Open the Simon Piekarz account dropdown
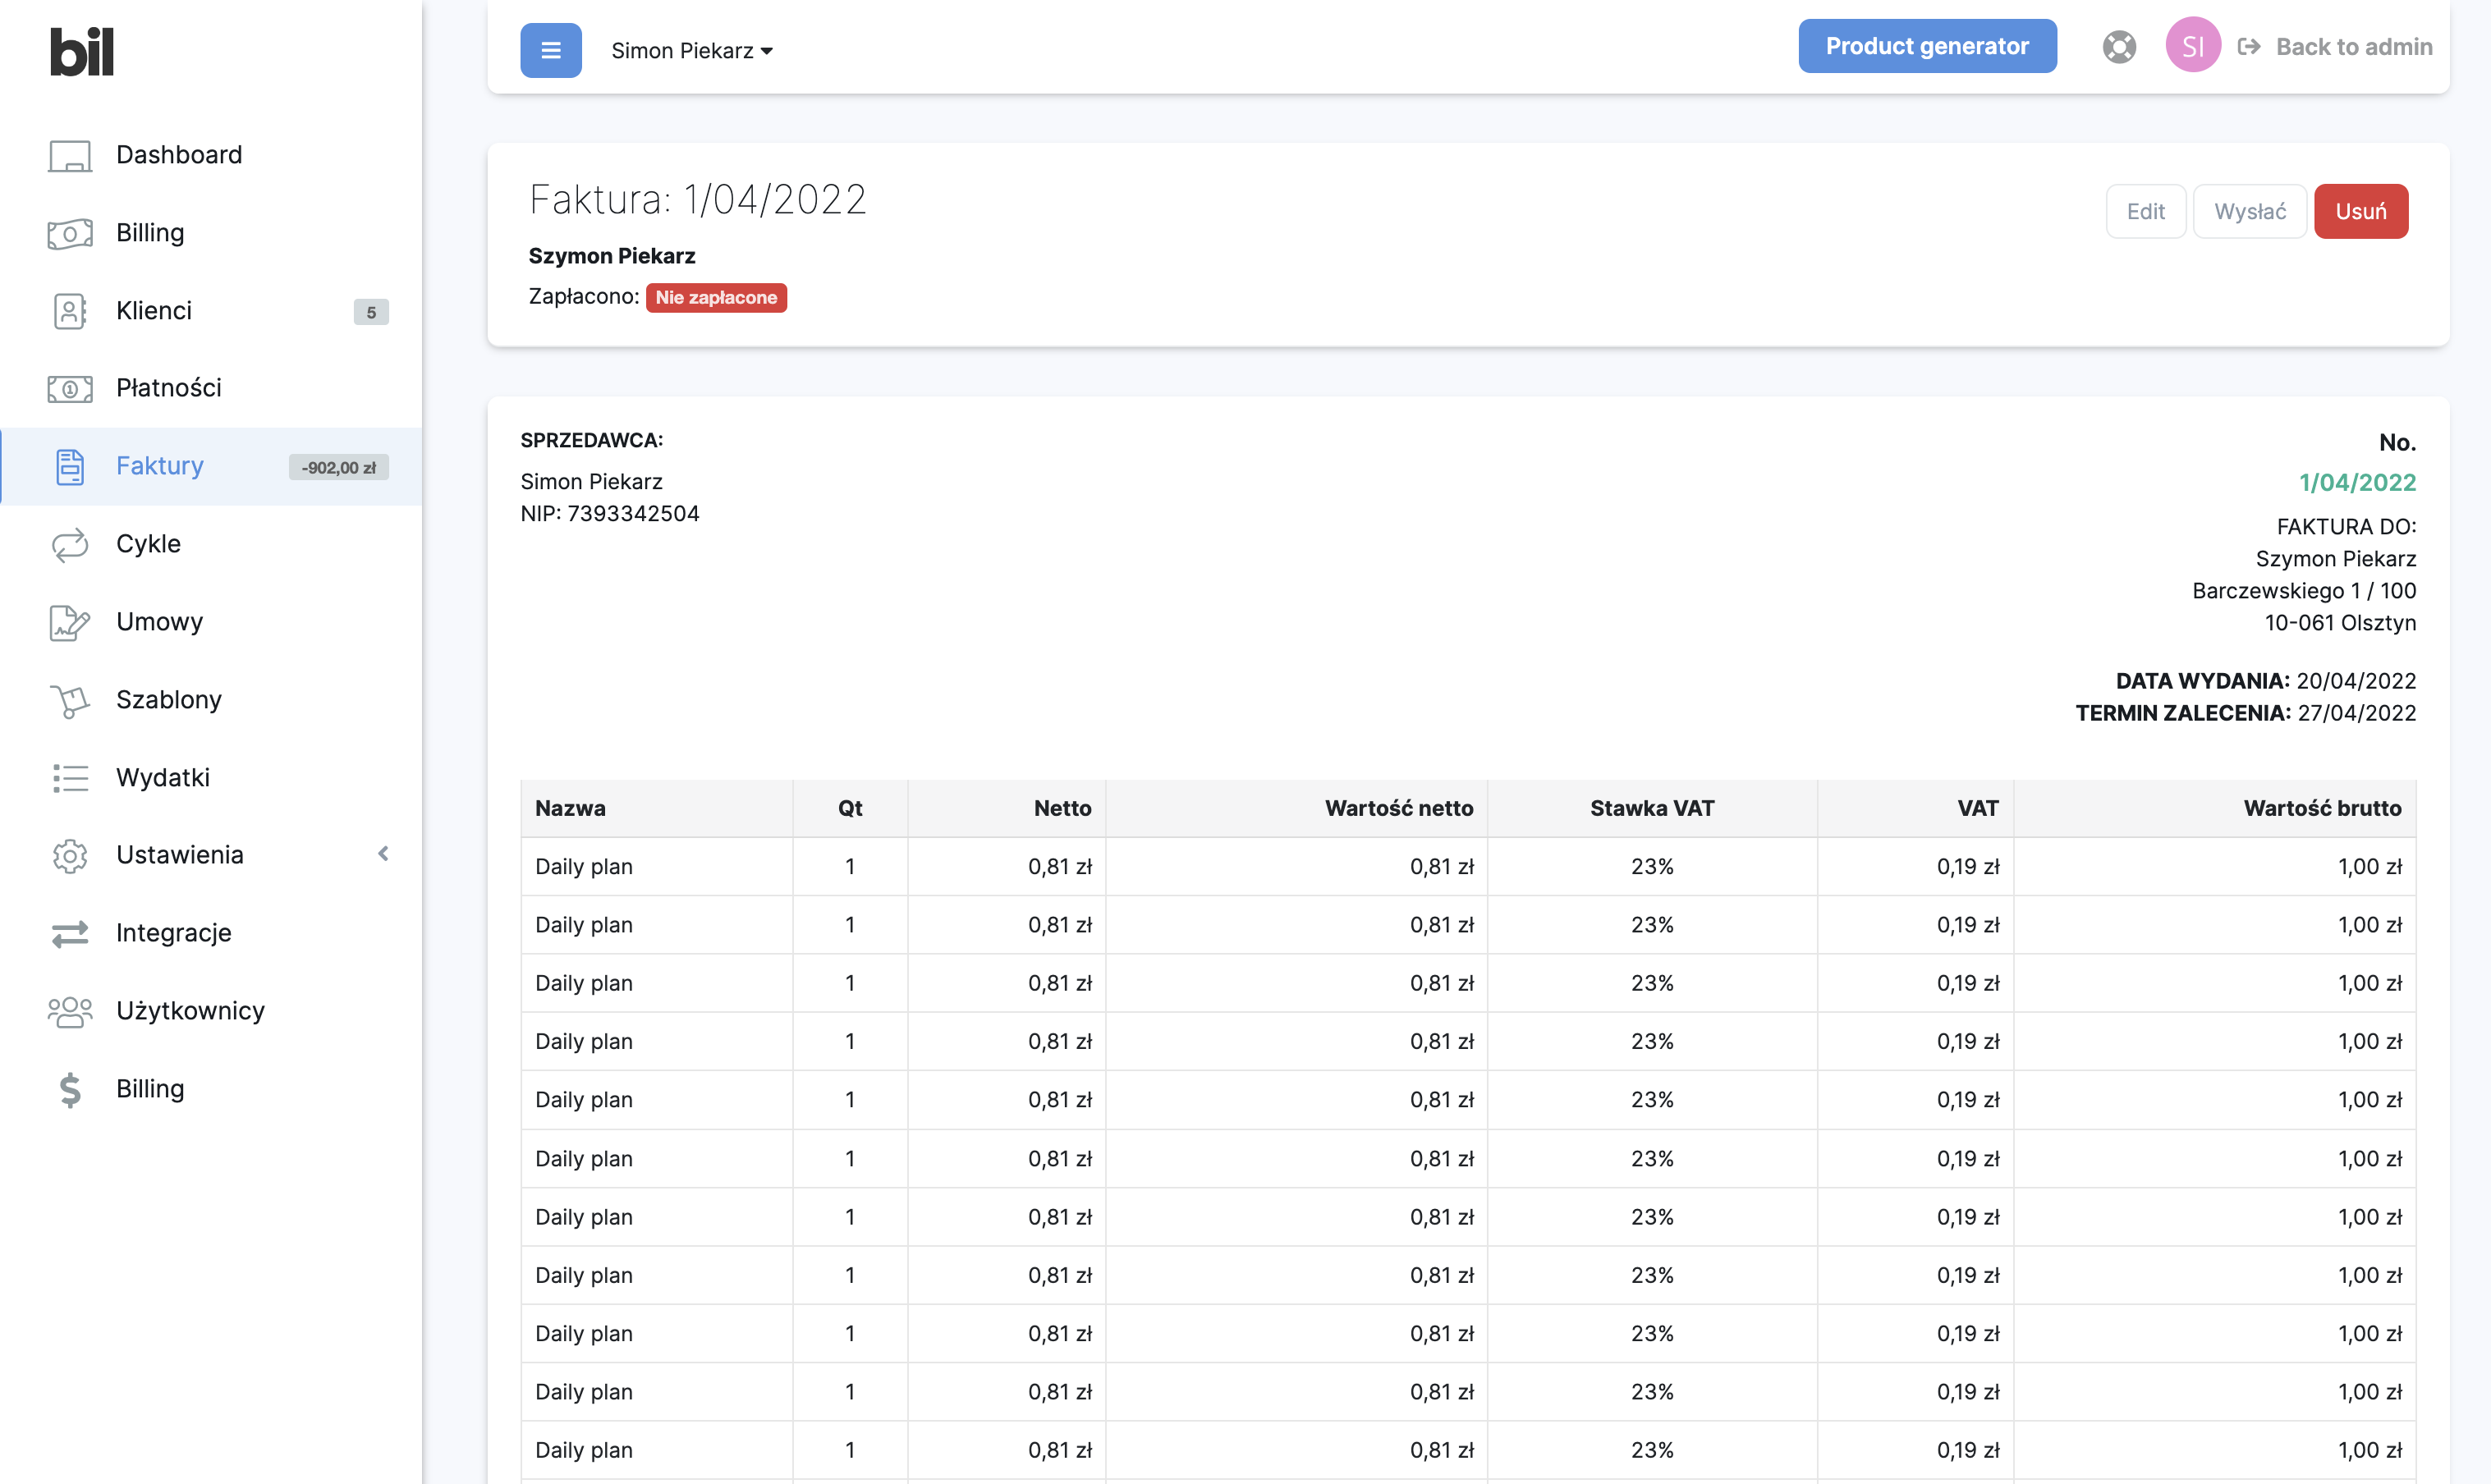 pos(692,51)
